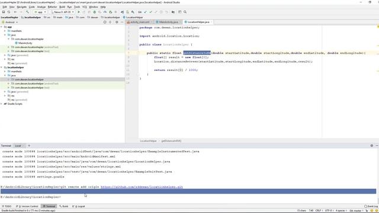Open the app run configuration dropdown
379x213 pixels.
(40, 12)
